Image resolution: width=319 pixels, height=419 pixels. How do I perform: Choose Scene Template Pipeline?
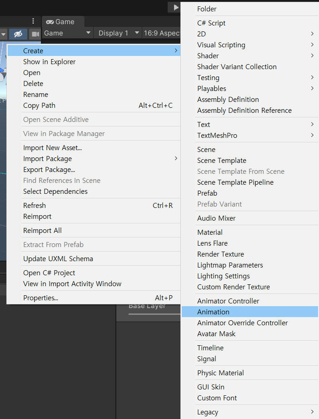point(250,182)
